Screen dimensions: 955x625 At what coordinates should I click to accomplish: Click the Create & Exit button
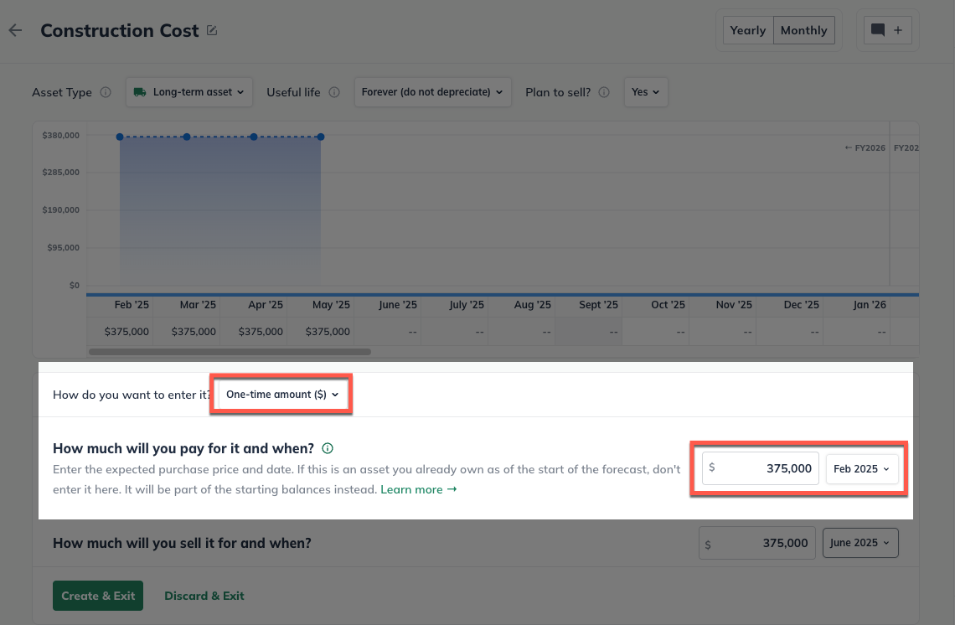coord(97,595)
